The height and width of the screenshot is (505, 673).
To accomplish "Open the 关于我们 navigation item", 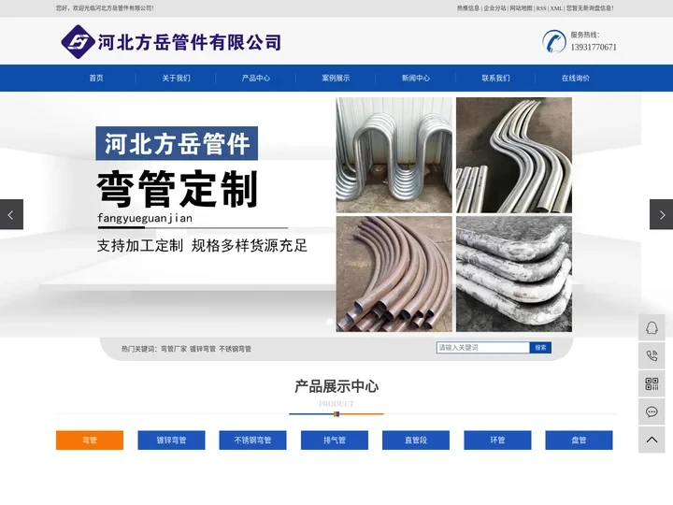I will 176,79.
